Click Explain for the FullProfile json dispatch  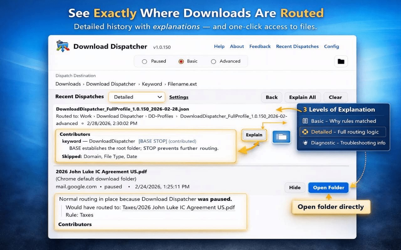[254, 135]
